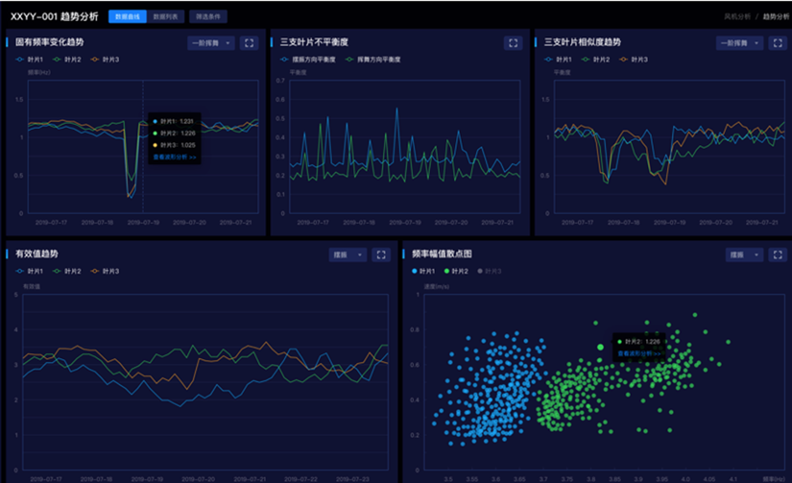Click 叶片1: 1.231 value in tooltip

point(173,122)
